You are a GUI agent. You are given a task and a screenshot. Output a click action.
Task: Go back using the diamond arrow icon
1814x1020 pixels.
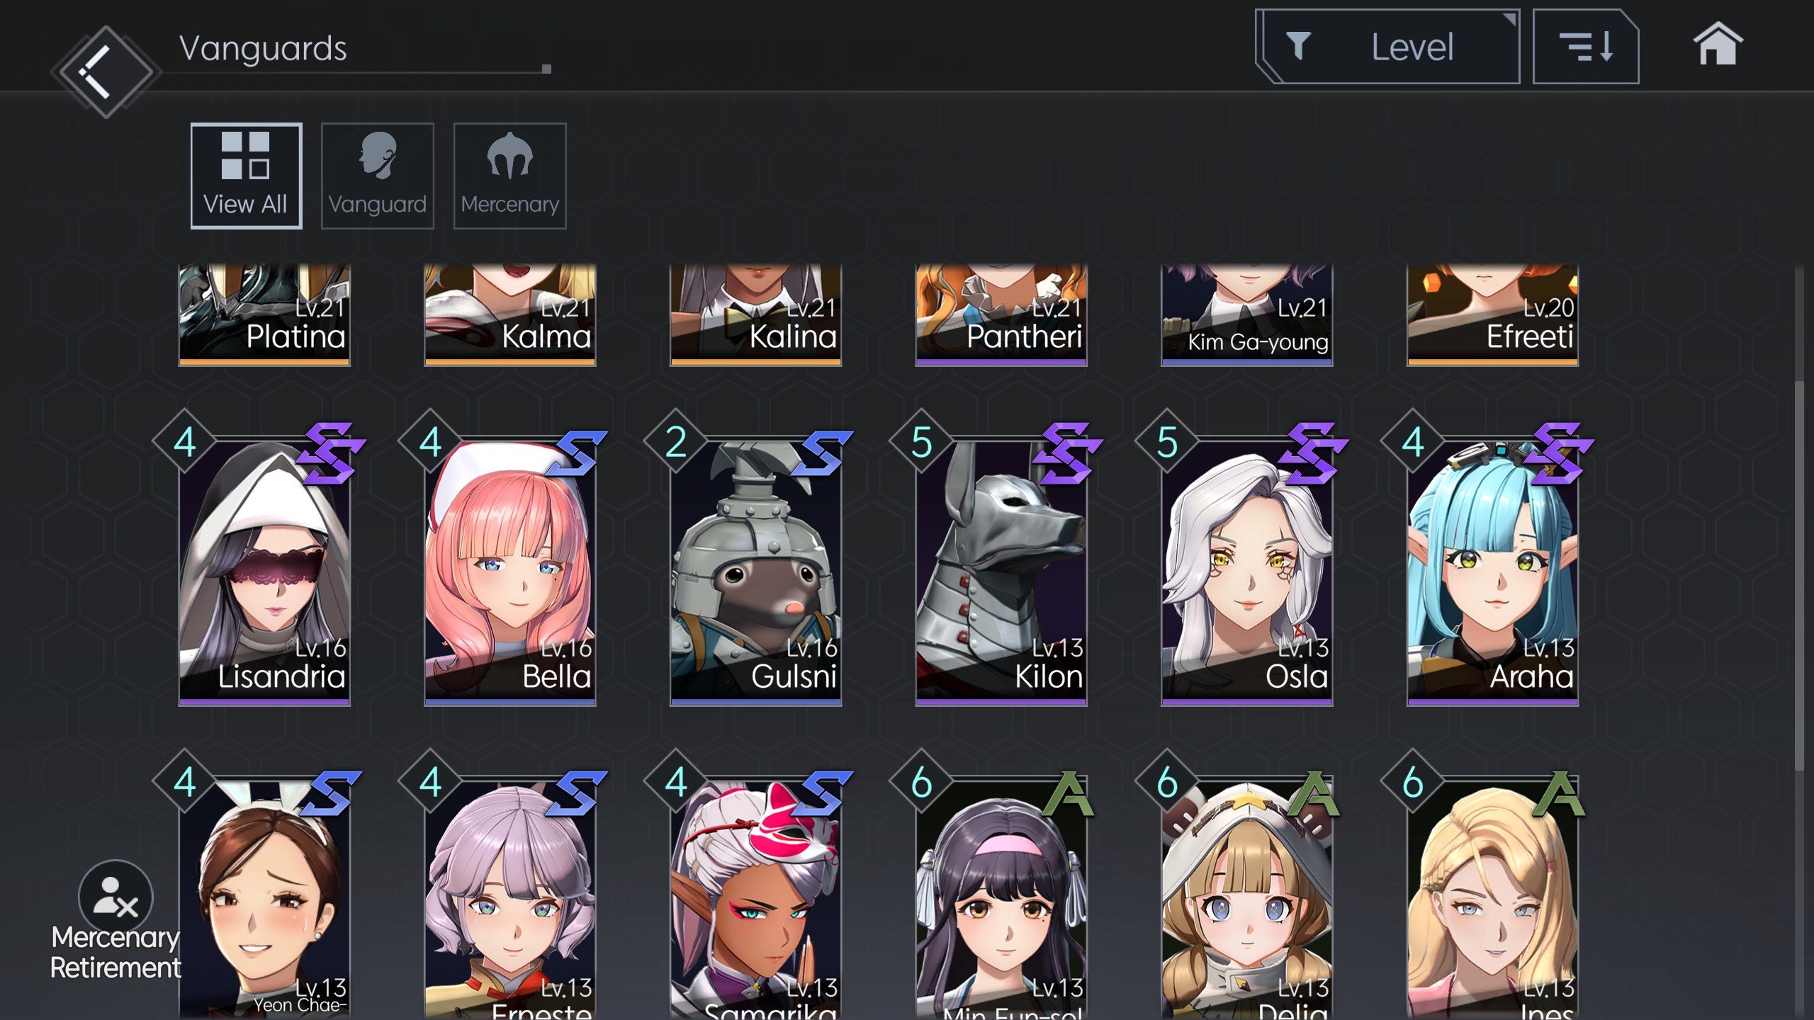[106, 72]
